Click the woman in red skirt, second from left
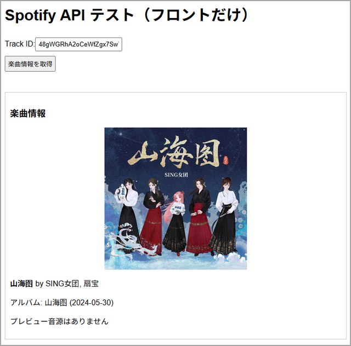The width and height of the screenshot is (351, 346). pos(152,216)
